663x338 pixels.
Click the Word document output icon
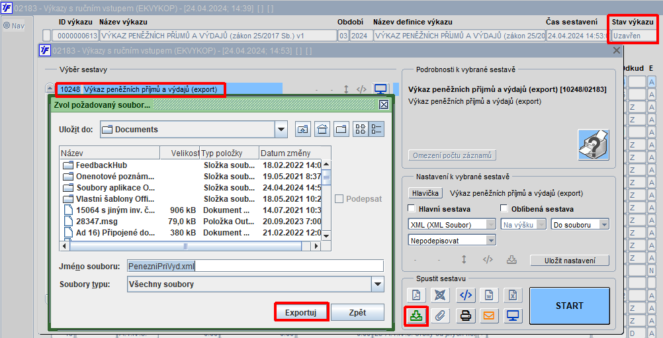pyautogui.click(x=489, y=295)
